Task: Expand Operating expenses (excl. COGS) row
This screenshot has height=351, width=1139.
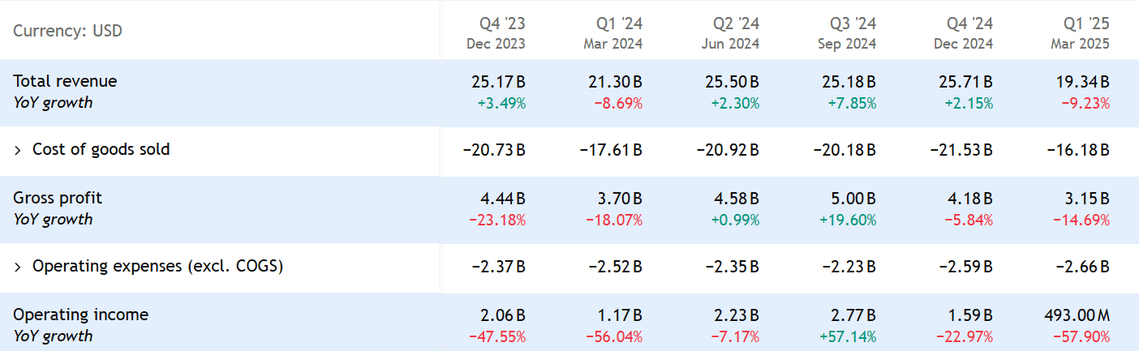Action: tap(19, 267)
